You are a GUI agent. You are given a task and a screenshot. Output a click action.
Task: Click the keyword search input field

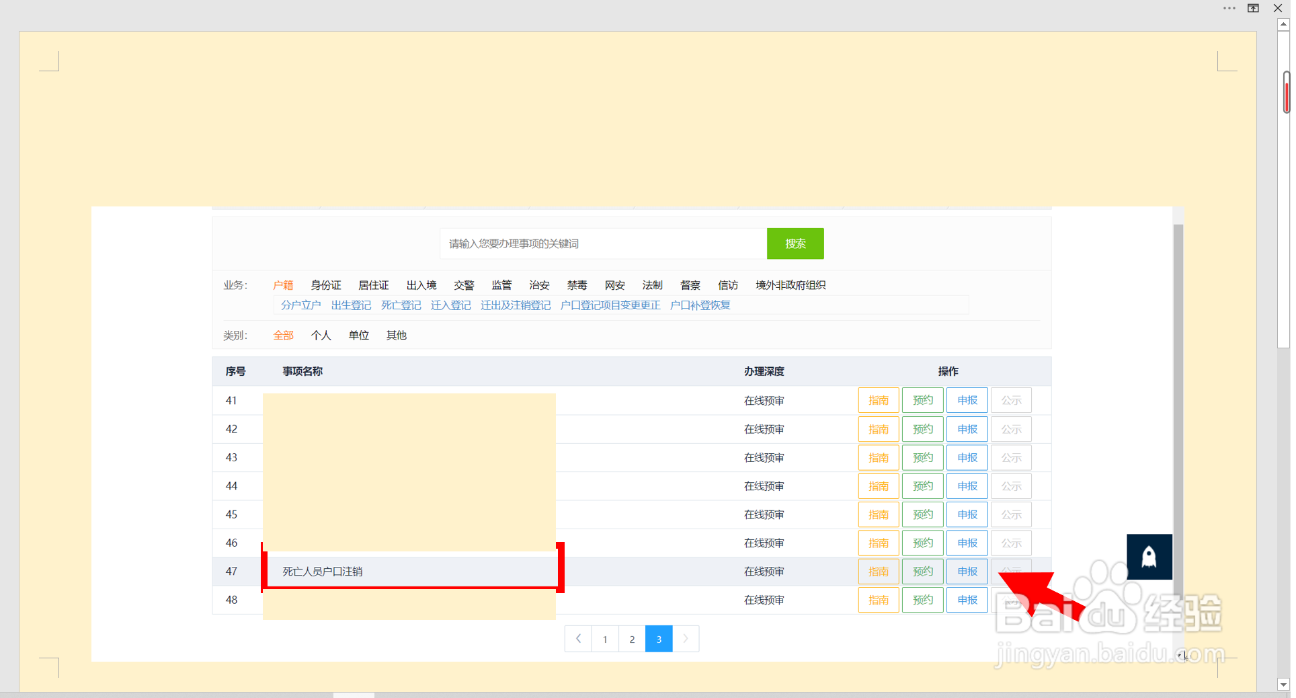tap(603, 243)
